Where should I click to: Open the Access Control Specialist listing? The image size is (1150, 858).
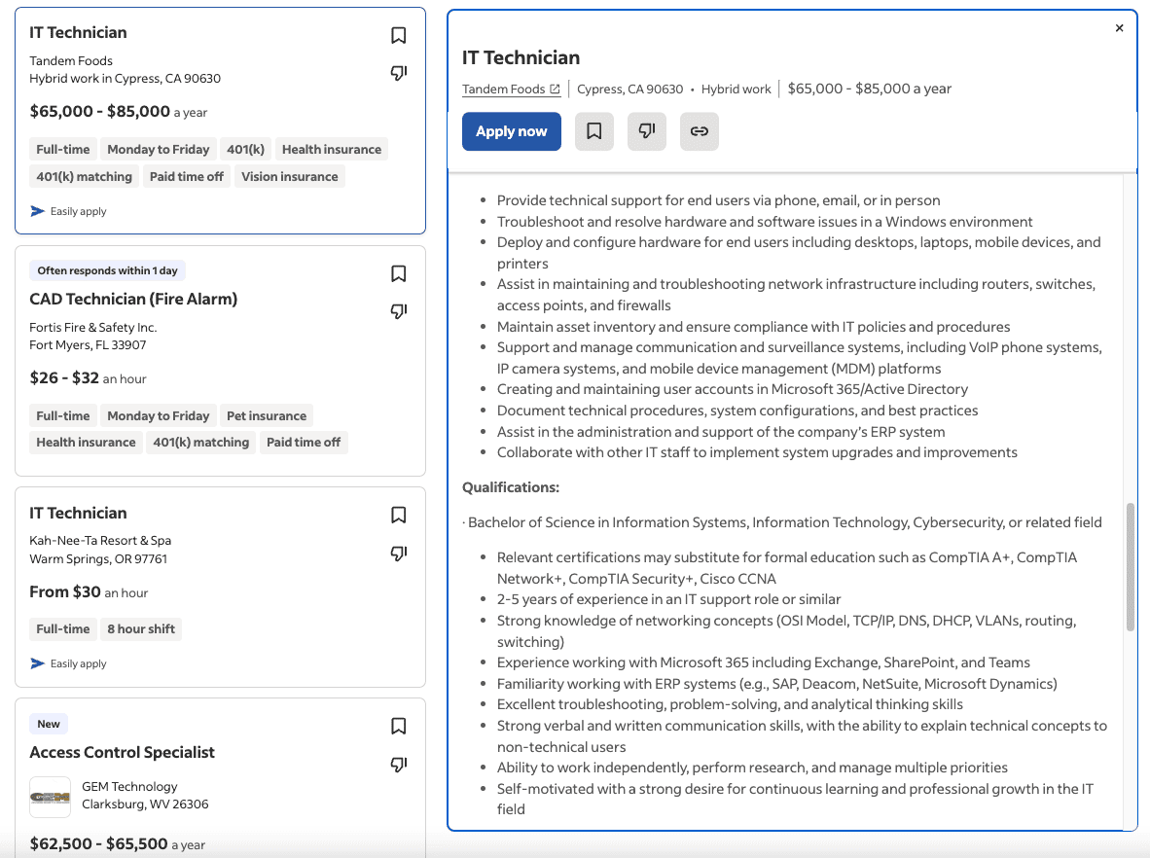[x=122, y=752]
